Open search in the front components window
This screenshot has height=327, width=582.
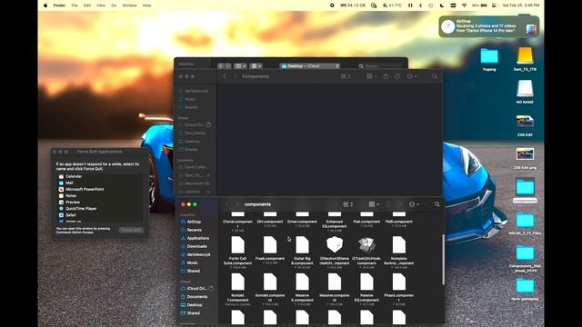coord(436,204)
